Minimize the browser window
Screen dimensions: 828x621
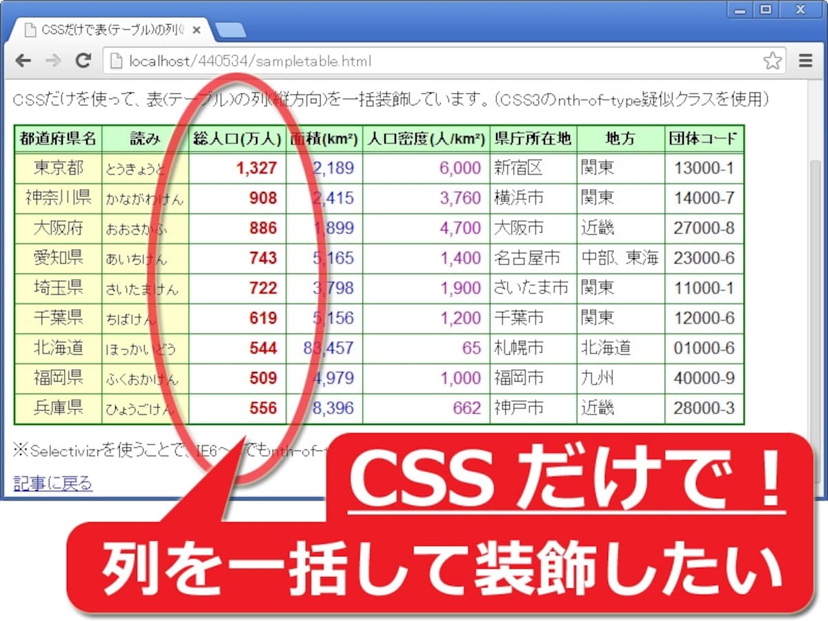740,10
